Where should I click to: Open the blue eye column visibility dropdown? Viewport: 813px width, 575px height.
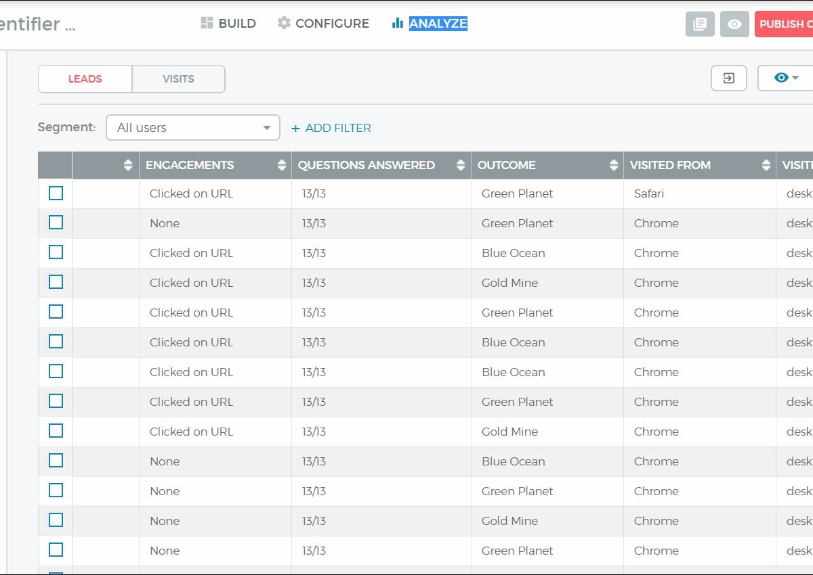pyautogui.click(x=786, y=78)
